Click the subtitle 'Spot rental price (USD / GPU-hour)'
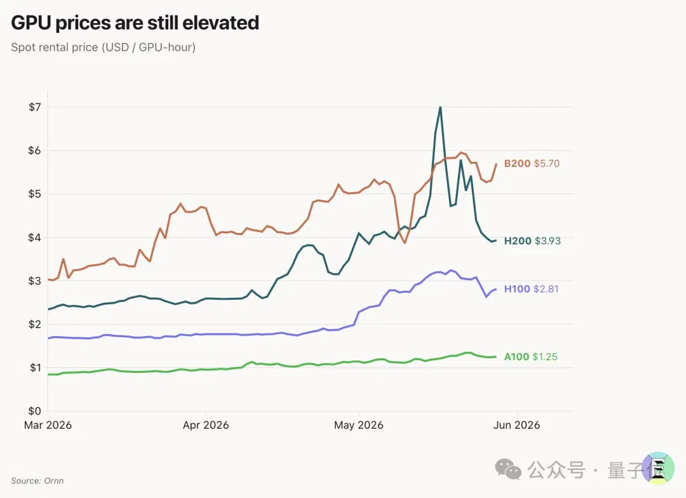686x498 pixels. (x=104, y=47)
